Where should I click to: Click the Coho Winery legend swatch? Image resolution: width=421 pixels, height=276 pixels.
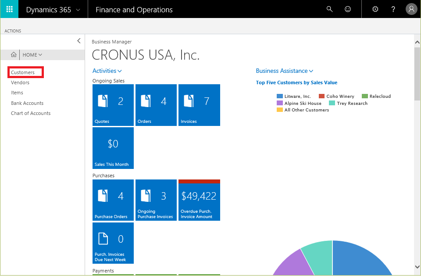point(321,96)
